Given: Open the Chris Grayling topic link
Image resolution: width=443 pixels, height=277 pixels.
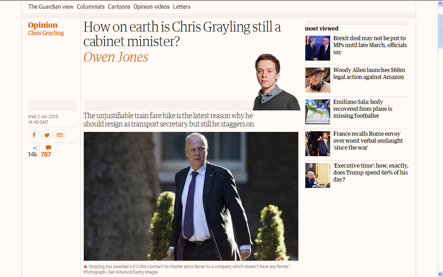Looking at the screenshot, I should 46,33.
